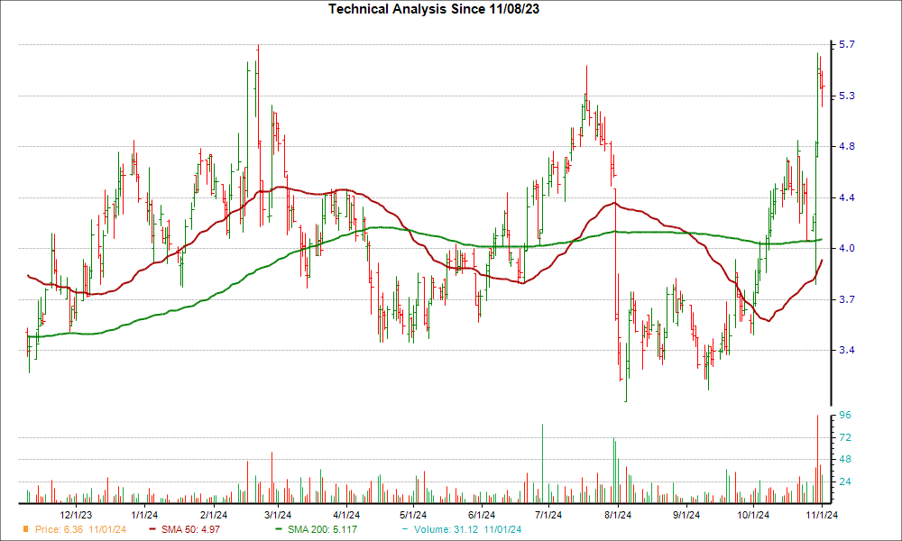The image size is (902, 541).
Task: Click the 1/1/24 date label
Action: (144, 515)
